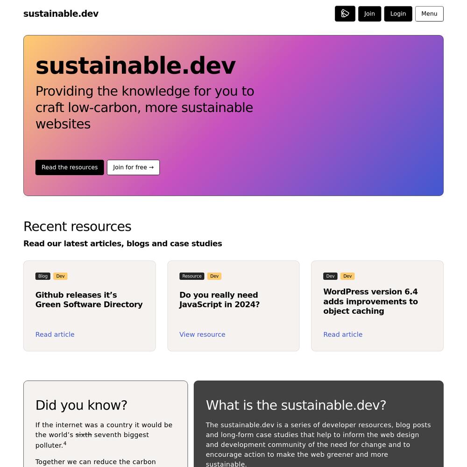Click footnote 4 superscript after polluter

pos(65,444)
